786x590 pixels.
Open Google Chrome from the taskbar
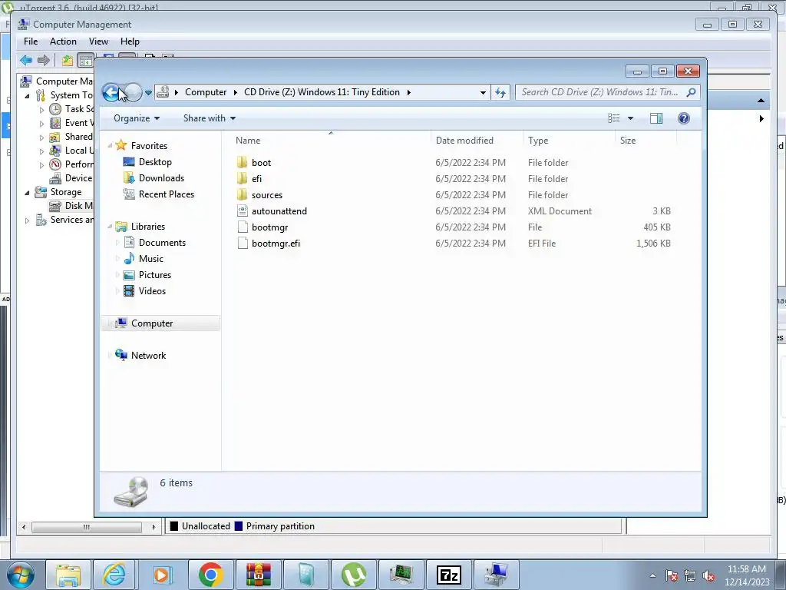[210, 575]
